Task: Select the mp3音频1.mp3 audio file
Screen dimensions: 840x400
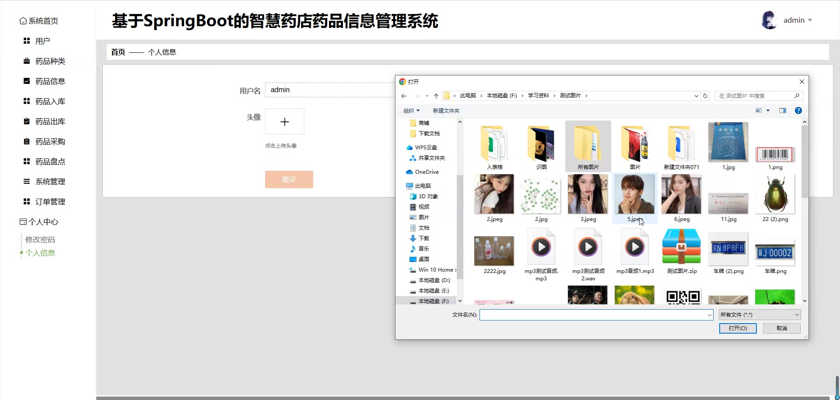Action: click(x=635, y=252)
